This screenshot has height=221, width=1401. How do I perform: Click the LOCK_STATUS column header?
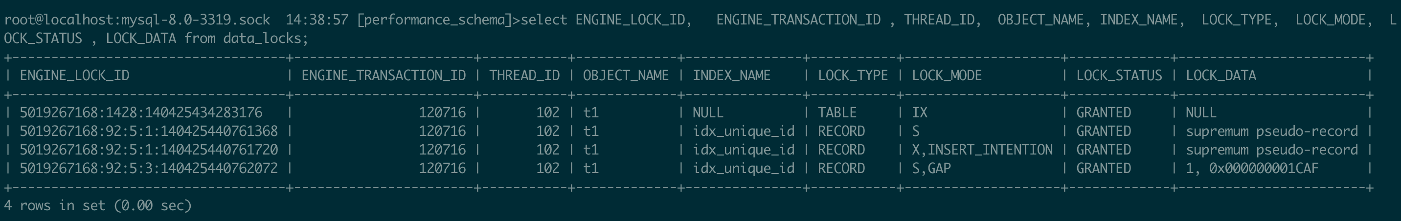tap(1119, 75)
